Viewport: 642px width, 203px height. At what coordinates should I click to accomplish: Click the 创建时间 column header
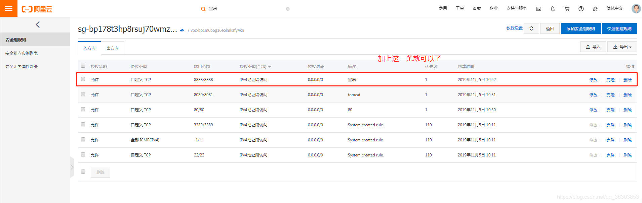coord(466,67)
